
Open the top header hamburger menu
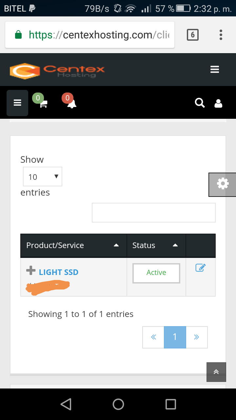point(215,70)
